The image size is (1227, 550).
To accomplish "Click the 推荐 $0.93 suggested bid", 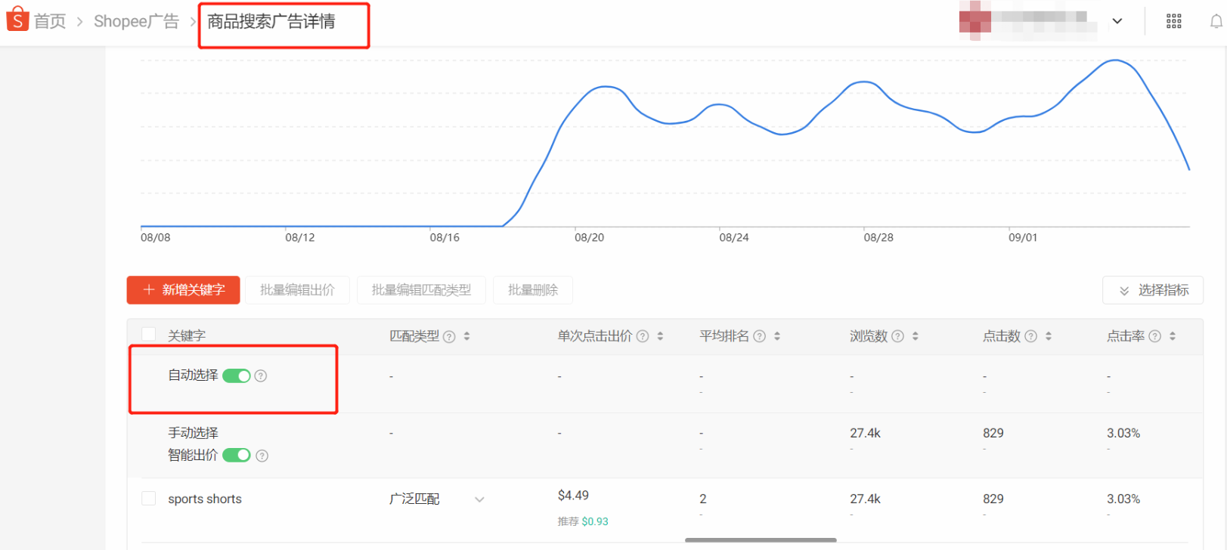I will tap(583, 521).
